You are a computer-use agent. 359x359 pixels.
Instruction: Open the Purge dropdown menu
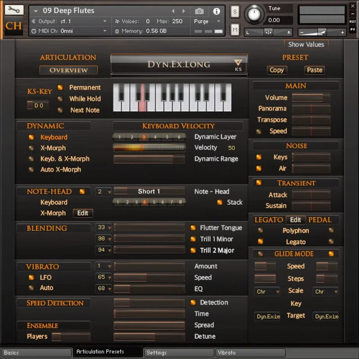point(207,21)
